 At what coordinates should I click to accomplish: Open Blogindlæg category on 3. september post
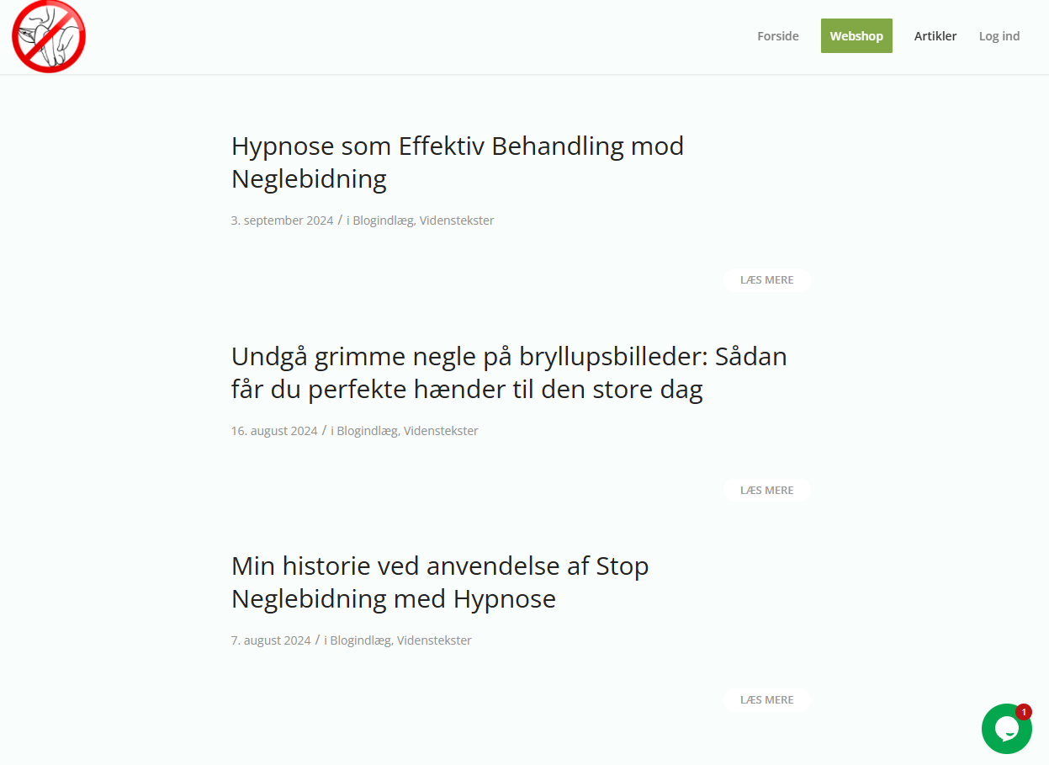383,220
